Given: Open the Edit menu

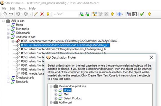Looking at the screenshot, I should pyautogui.click(x=12, y=9).
